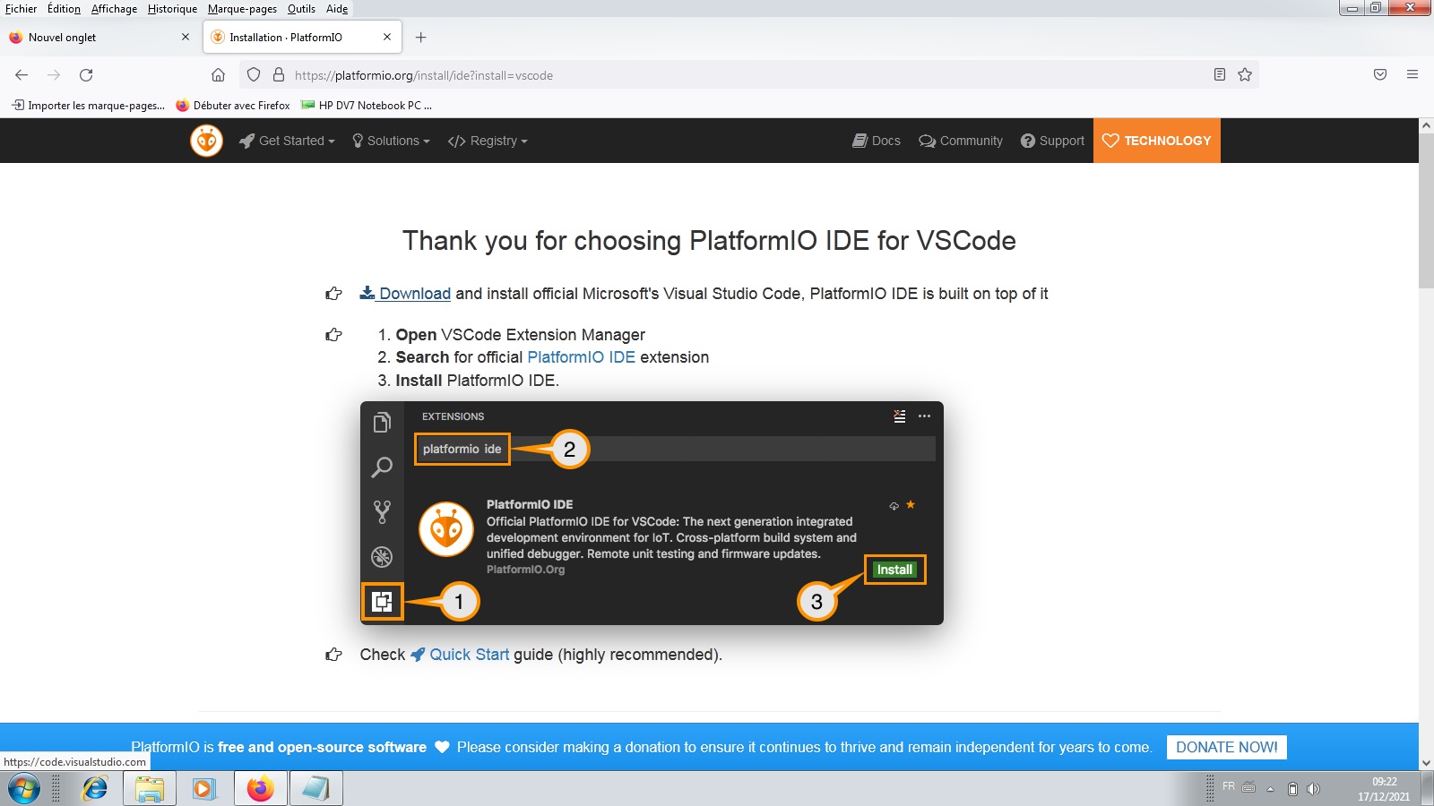Open the Pocket save icon
The width and height of the screenshot is (1434, 806).
[1380, 75]
